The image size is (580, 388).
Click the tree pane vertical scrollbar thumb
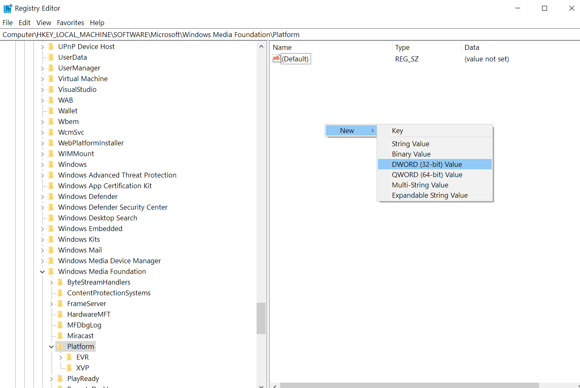pos(261,318)
